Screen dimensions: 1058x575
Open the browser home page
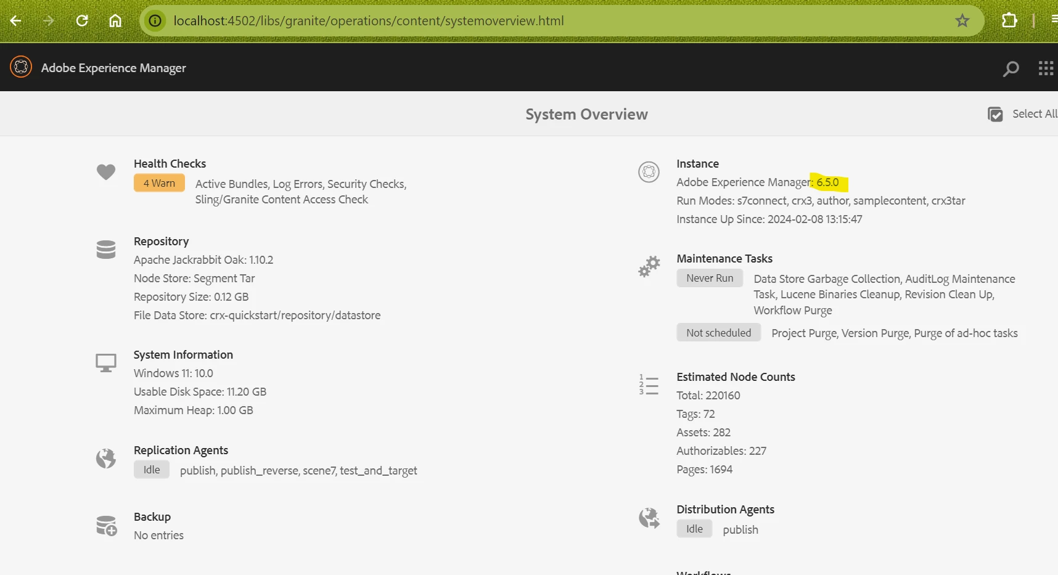click(115, 21)
